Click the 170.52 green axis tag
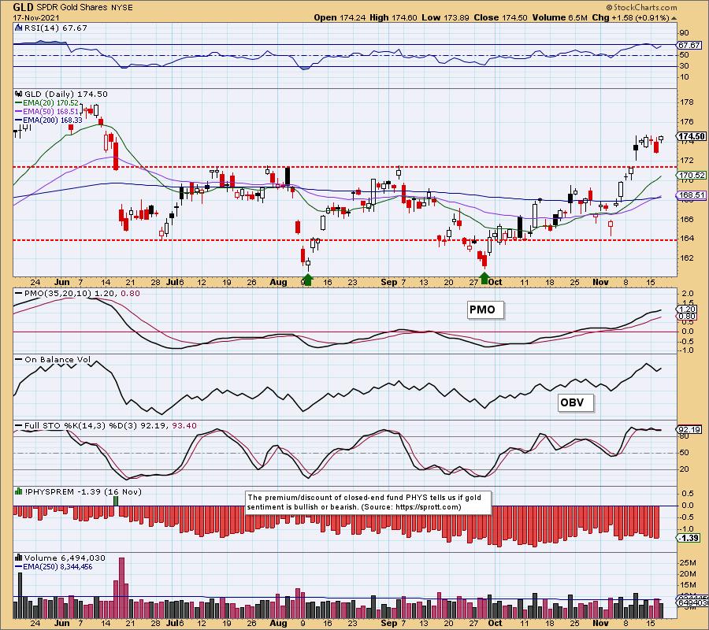 pyautogui.click(x=692, y=176)
